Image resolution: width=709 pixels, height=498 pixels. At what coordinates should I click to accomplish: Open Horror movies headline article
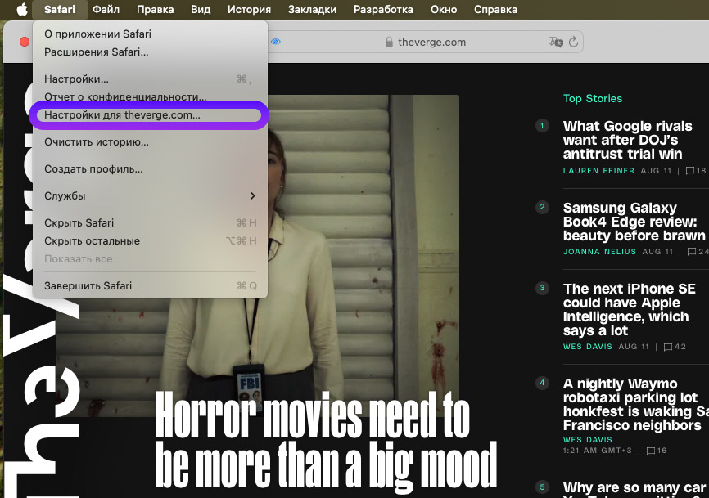click(x=326, y=442)
